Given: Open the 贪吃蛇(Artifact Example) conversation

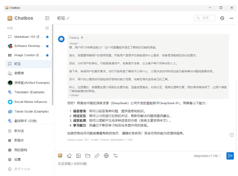Looking at the screenshot, I should (29, 83).
